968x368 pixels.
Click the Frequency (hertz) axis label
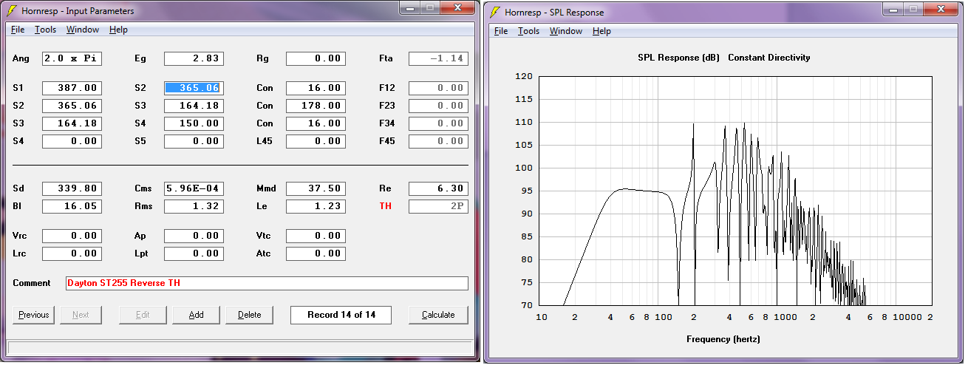pos(723,339)
